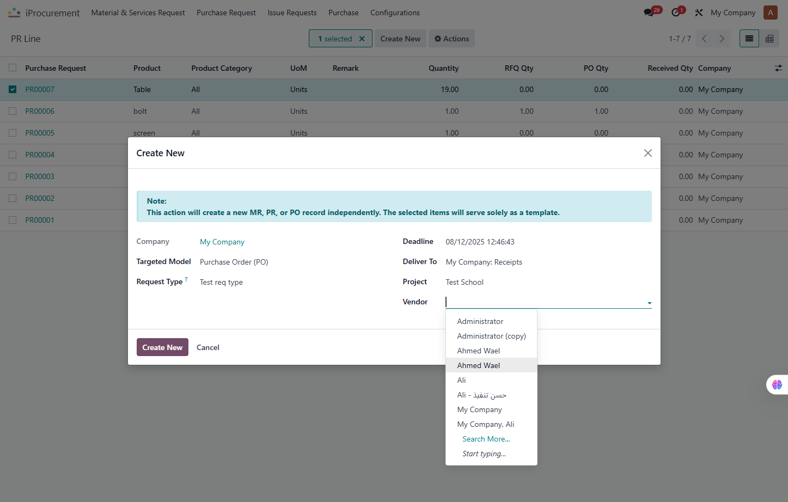Image resolution: width=788 pixels, height=502 pixels.
Task: Choose Administrator (copy) from vendor list
Action: pyautogui.click(x=491, y=336)
